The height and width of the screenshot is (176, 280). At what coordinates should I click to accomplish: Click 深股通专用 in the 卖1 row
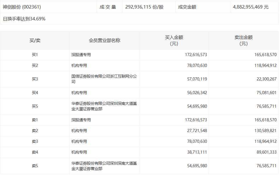81,120
